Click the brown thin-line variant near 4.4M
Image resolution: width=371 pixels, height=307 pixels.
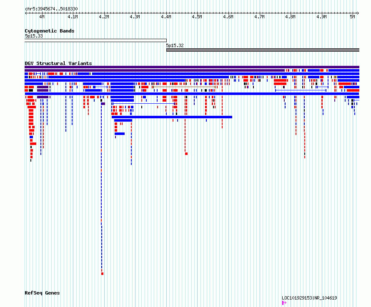tap(184, 87)
